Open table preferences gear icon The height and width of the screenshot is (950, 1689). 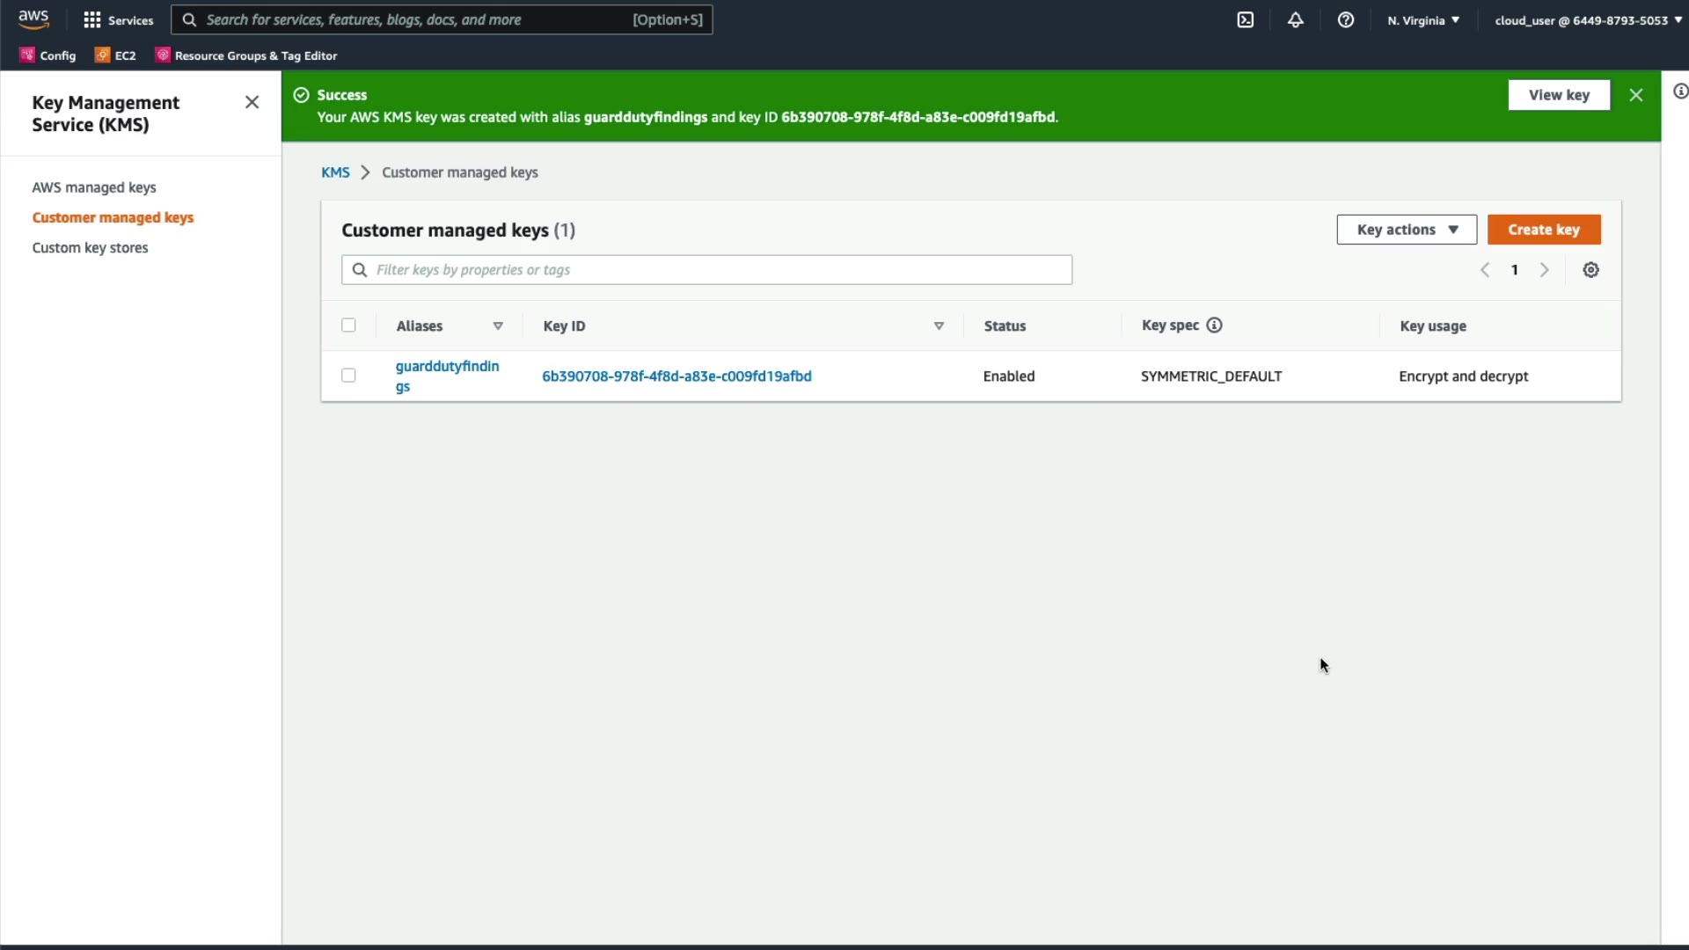(x=1590, y=270)
